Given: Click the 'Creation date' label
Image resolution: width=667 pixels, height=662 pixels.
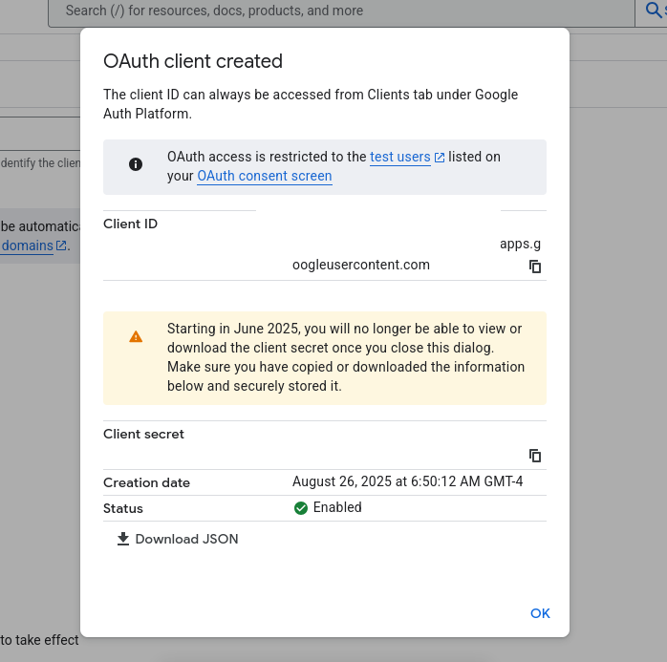Looking at the screenshot, I should 146,482.
